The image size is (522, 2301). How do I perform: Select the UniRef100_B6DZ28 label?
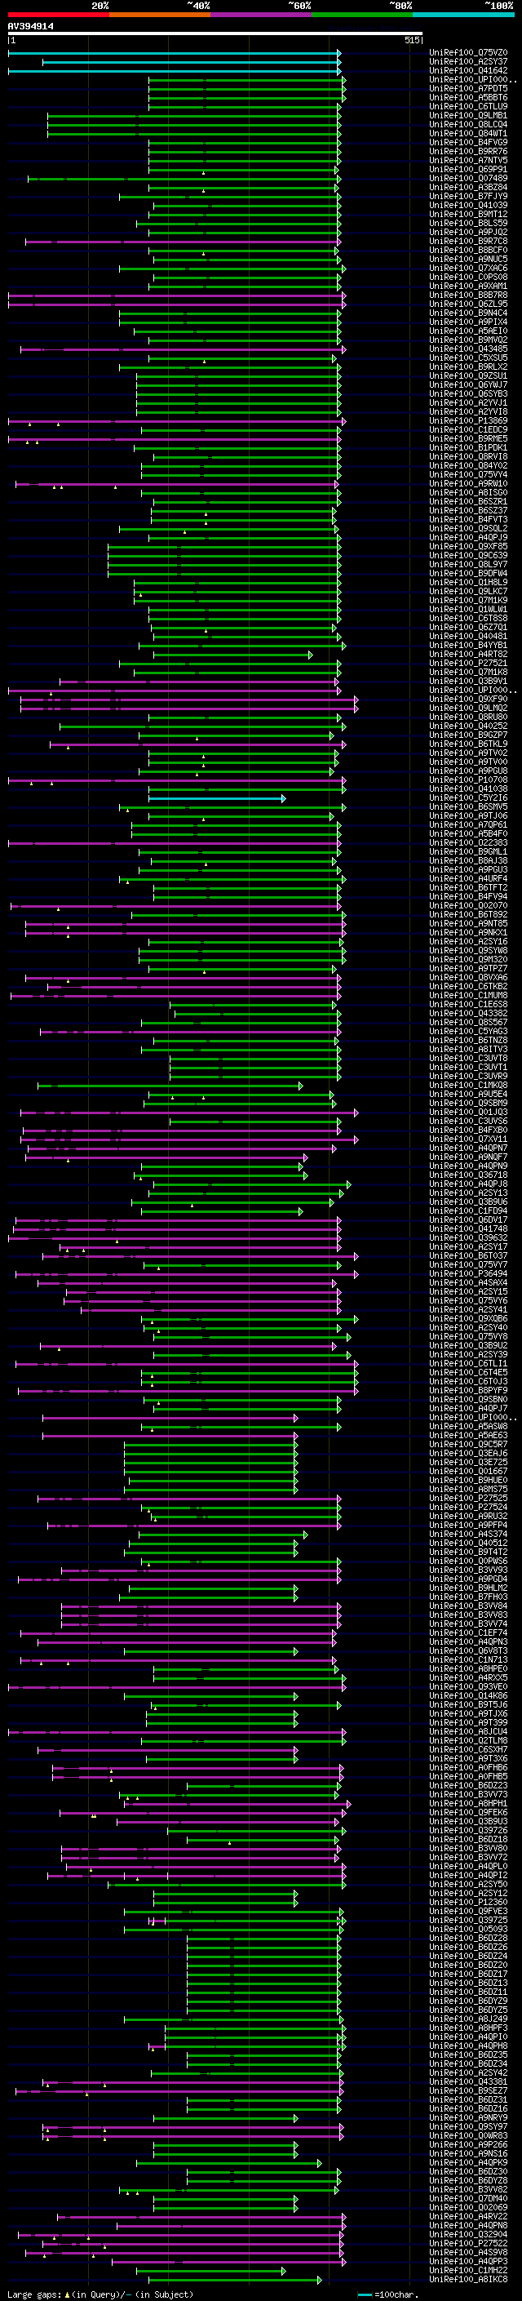[468, 1938]
